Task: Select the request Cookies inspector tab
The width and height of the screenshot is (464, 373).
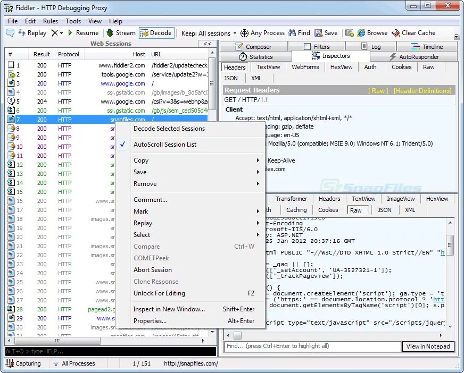Action: tap(402, 67)
